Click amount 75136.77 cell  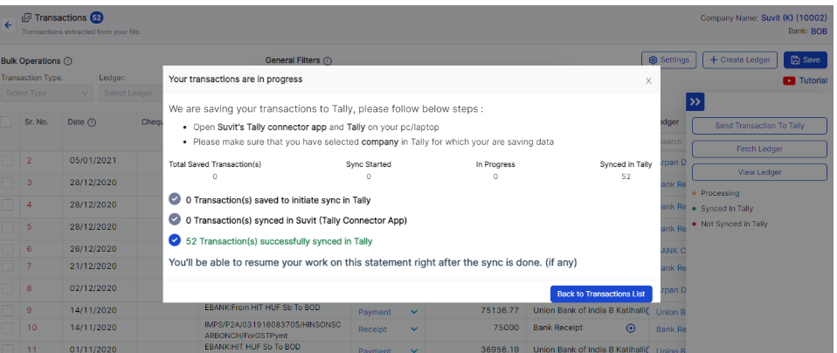point(500,310)
